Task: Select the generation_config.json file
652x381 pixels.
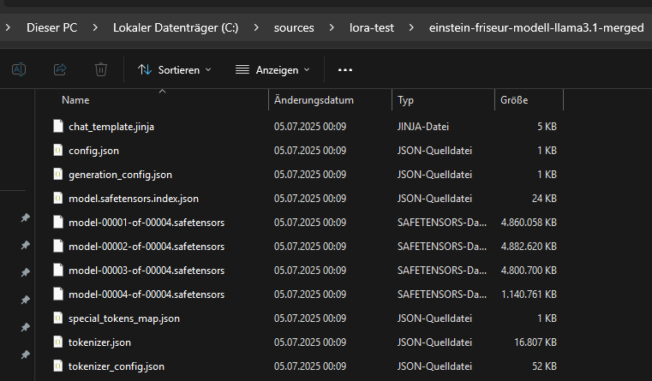Action: click(x=120, y=175)
